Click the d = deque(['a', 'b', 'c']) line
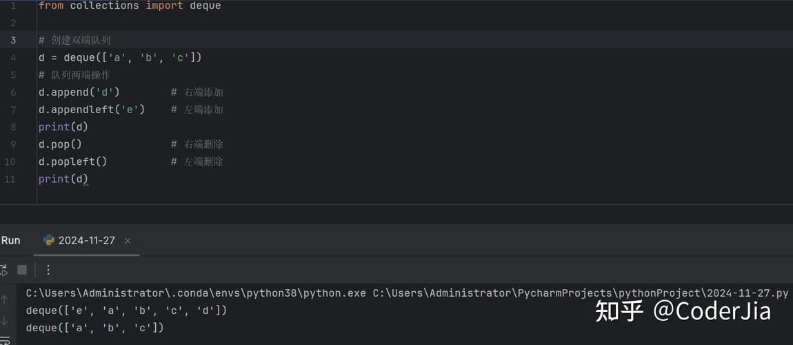This screenshot has width=793, height=345. coord(121,58)
